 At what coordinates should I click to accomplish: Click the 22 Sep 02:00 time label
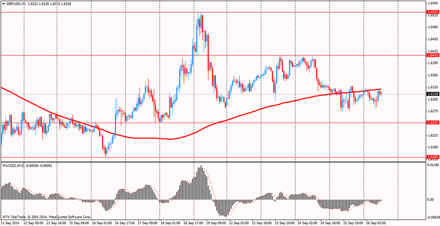point(239,223)
